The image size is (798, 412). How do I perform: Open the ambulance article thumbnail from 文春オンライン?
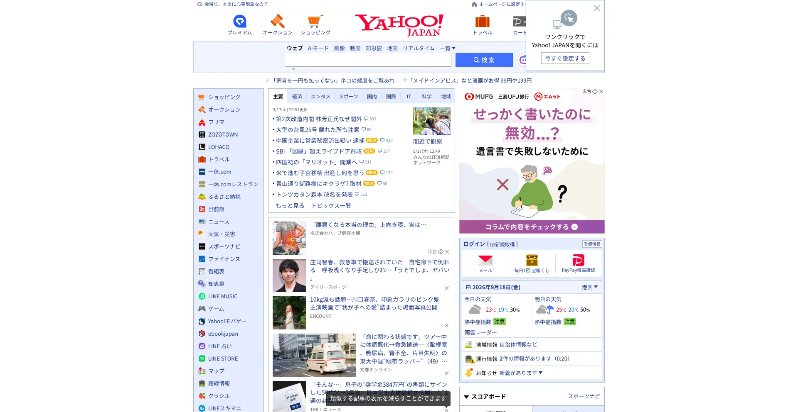tap(314, 355)
